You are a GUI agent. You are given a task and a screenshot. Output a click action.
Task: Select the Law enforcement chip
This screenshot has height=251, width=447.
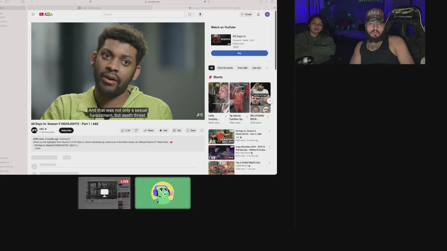point(257,68)
